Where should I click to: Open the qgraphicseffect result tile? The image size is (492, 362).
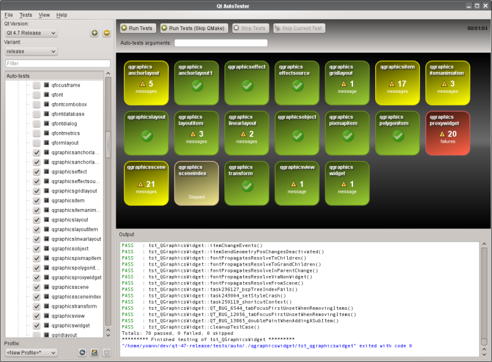pyautogui.click(x=247, y=83)
